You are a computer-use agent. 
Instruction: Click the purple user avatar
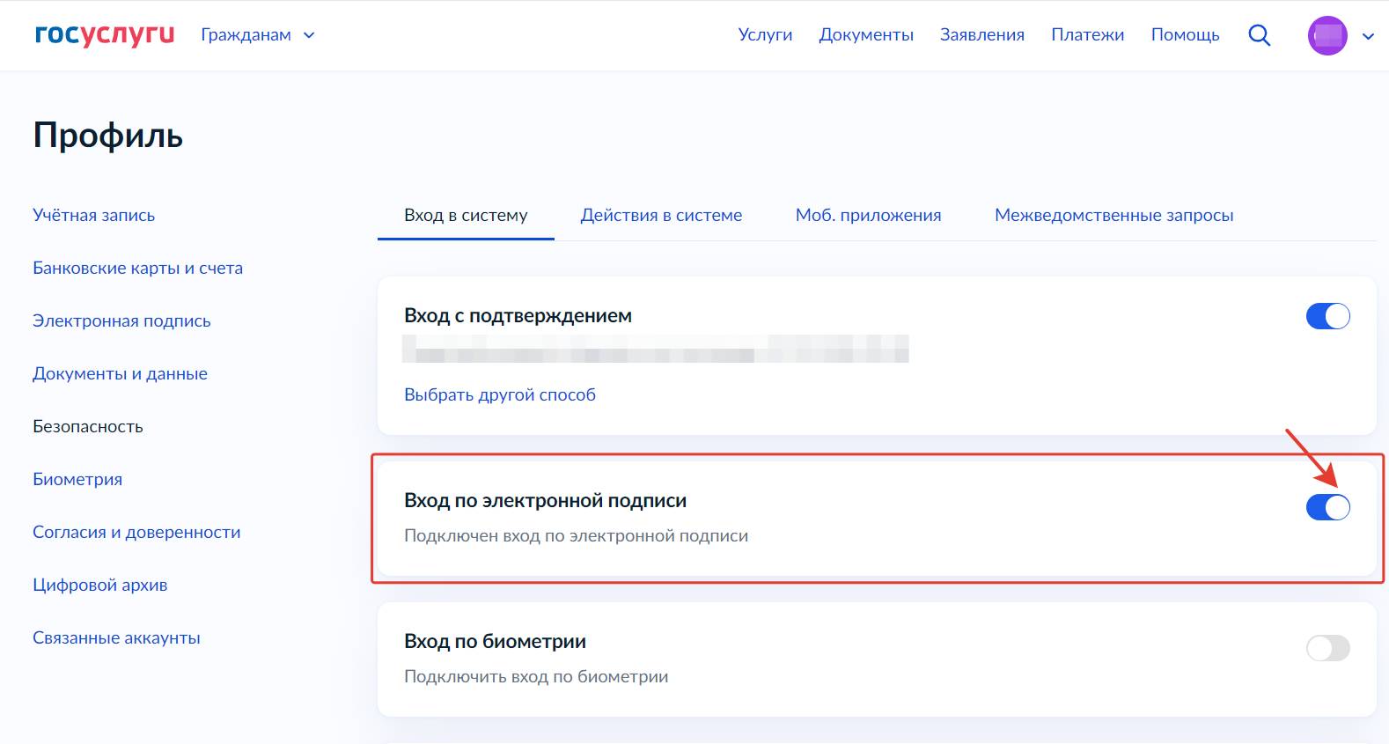pyautogui.click(x=1327, y=35)
